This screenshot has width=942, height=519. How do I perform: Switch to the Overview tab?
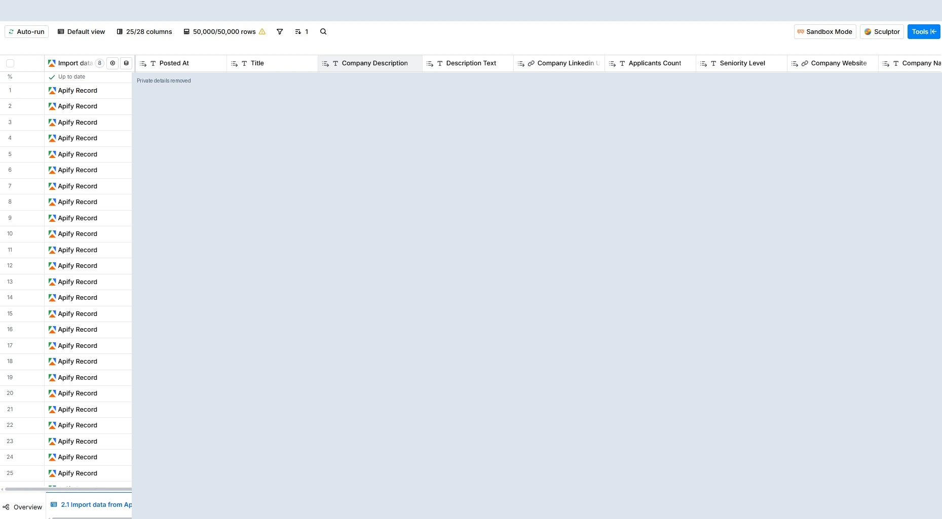(23, 507)
